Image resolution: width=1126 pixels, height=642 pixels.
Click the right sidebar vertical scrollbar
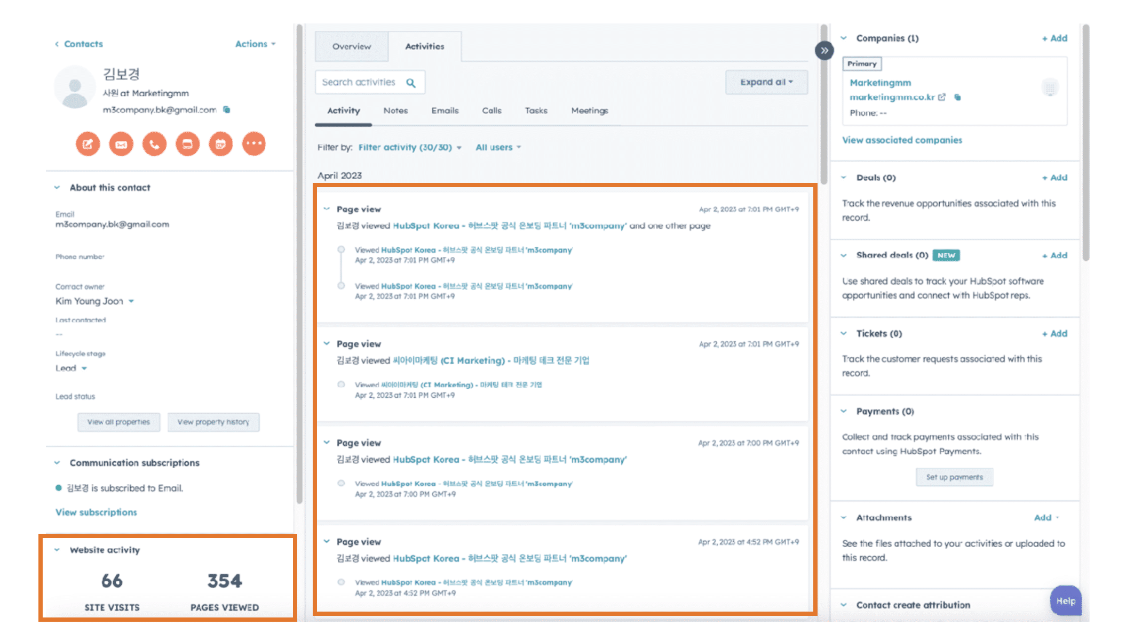(x=1085, y=143)
